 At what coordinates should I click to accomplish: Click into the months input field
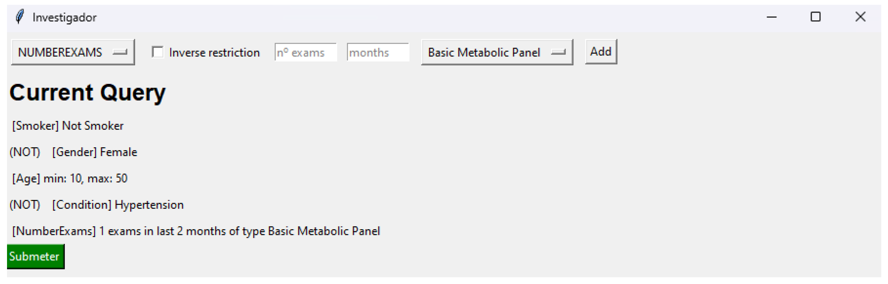tap(378, 52)
